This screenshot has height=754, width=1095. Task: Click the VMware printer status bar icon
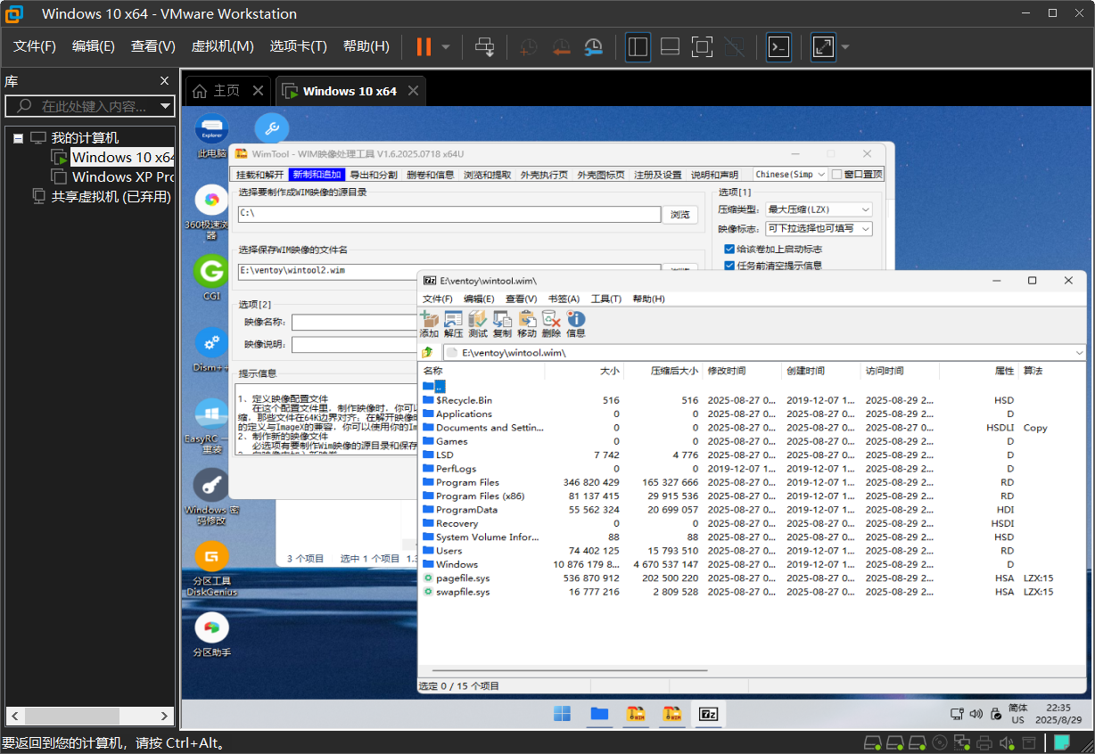click(984, 742)
